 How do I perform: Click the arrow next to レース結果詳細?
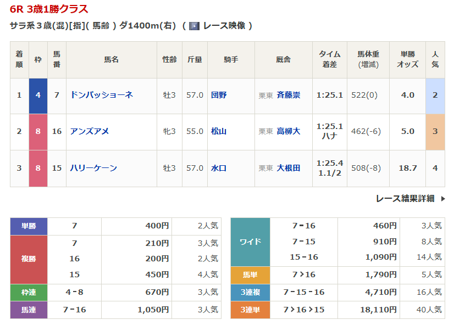[x=443, y=199]
